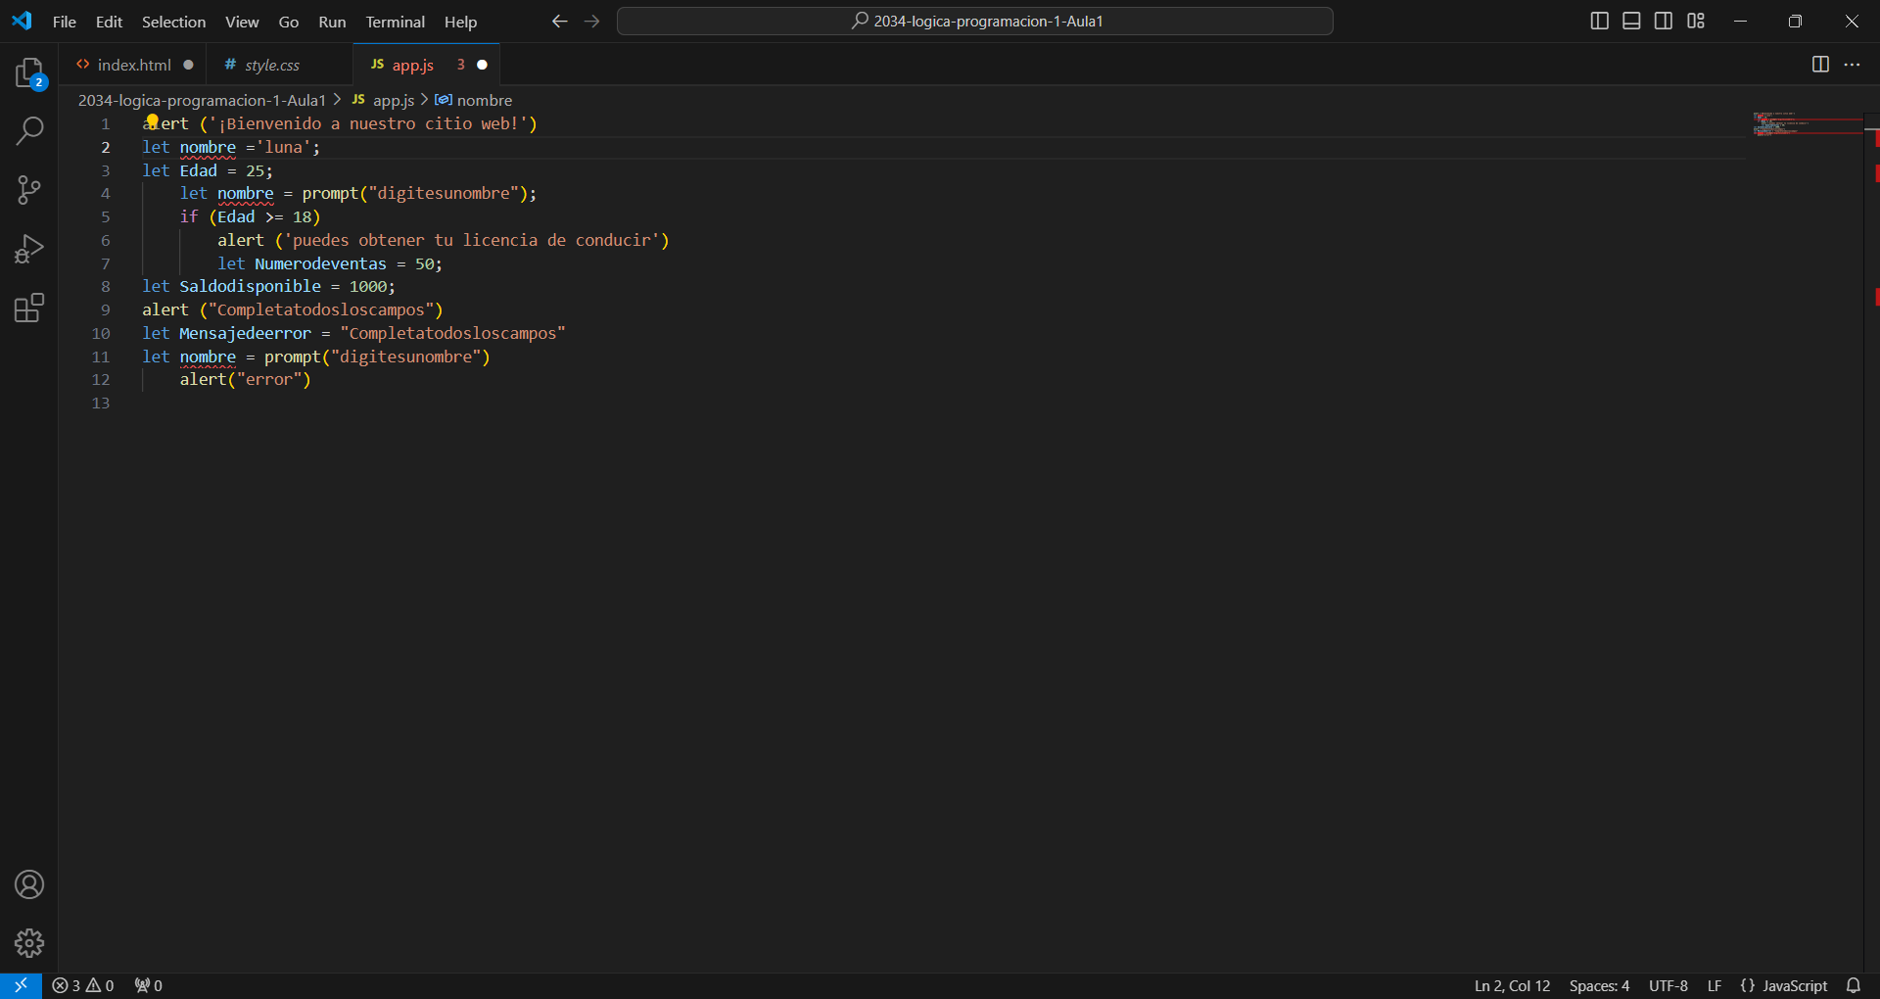This screenshot has width=1880, height=999.
Task: Click variable Numerodeventas on line 7
Action: [320, 263]
